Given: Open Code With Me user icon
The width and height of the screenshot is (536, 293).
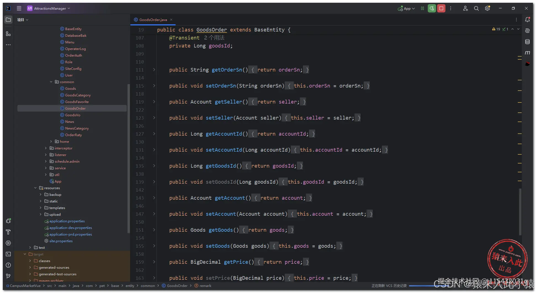Looking at the screenshot, I should coord(465,8).
